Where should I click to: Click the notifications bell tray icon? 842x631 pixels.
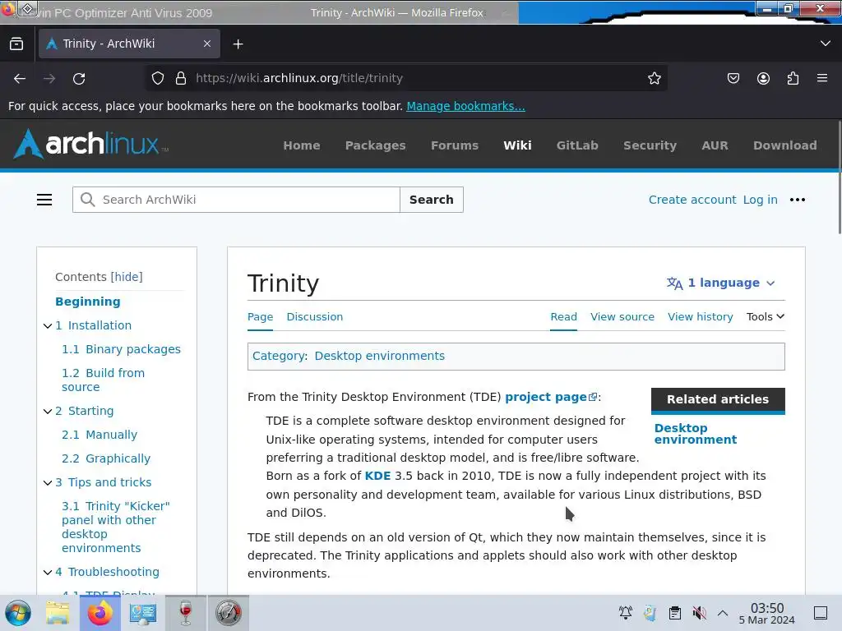click(626, 612)
